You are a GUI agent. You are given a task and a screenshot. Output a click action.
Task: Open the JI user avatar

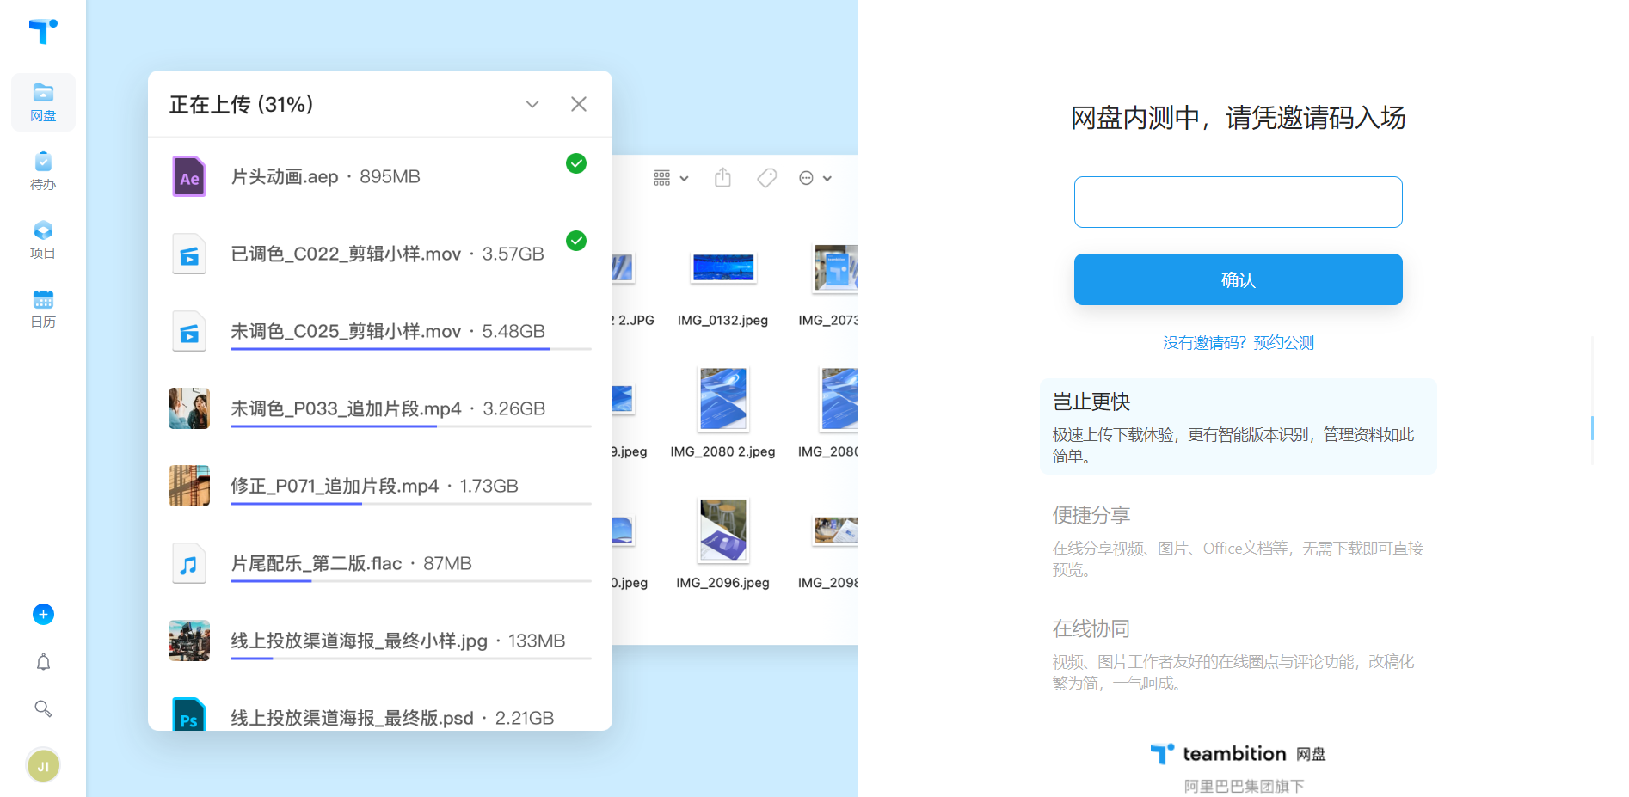pos(43,765)
